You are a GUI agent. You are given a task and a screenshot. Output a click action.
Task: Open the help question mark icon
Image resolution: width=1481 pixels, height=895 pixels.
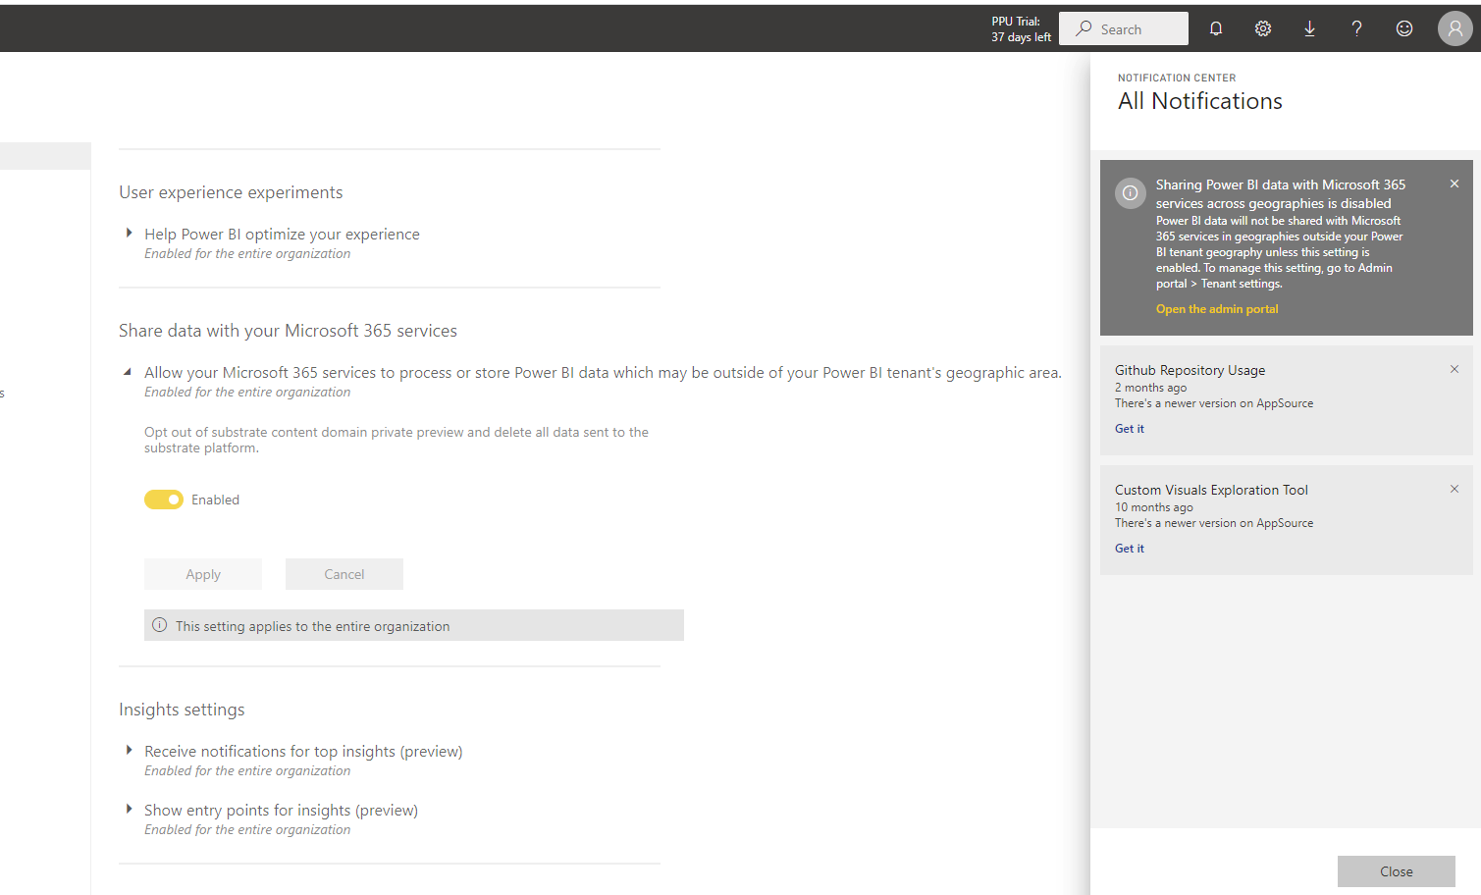(1356, 28)
